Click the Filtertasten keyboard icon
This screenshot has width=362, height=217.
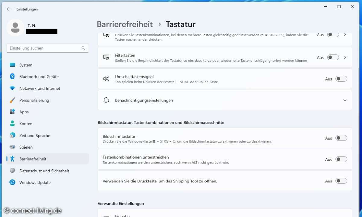point(106,57)
